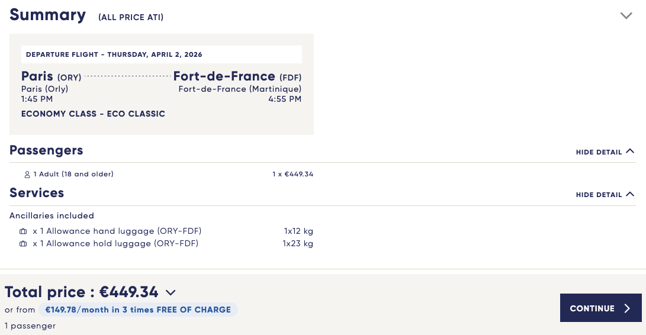Click the hand luggage suitcase icon
The height and width of the screenshot is (335, 646).
pyautogui.click(x=23, y=231)
